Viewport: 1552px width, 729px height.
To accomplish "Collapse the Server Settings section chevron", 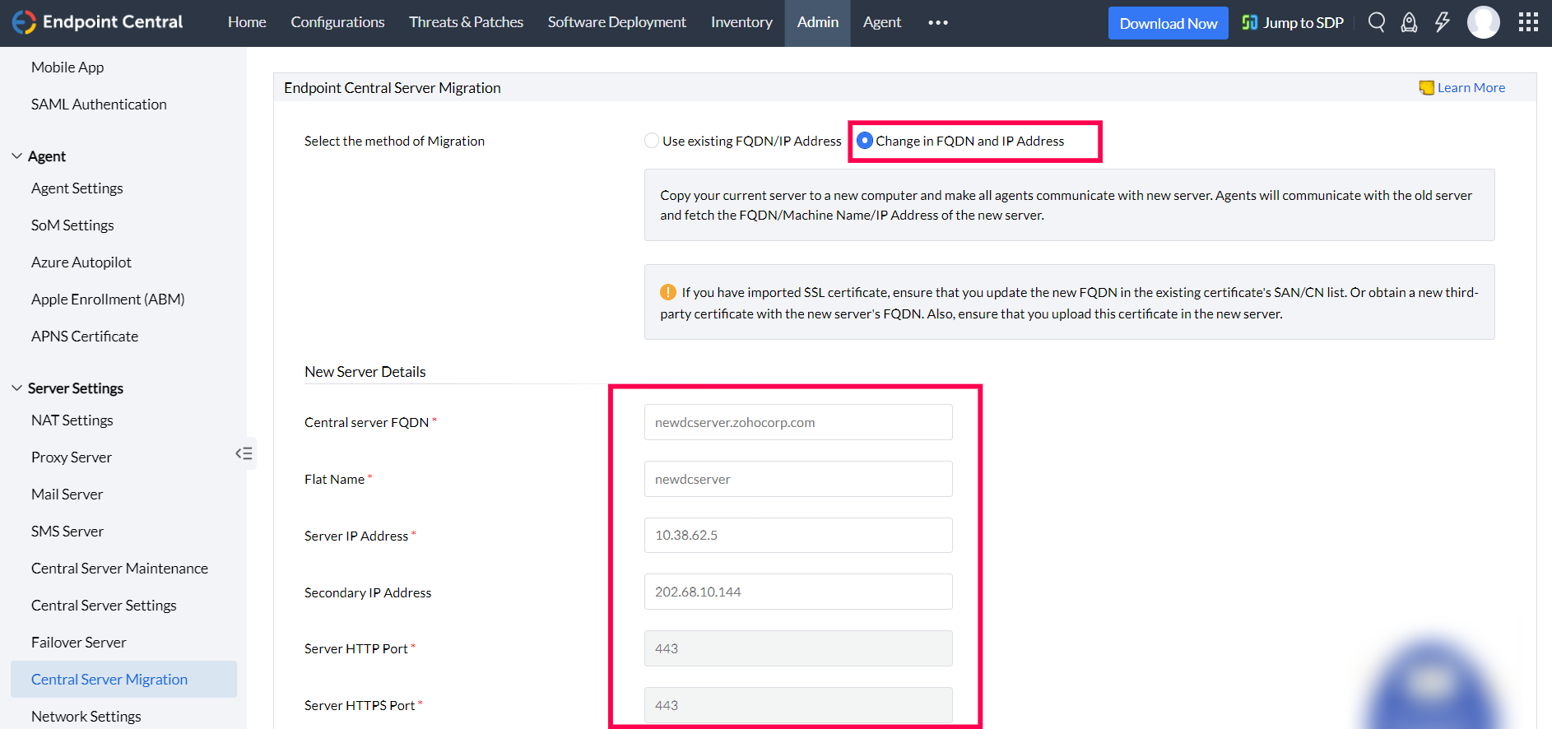I will click(16, 388).
